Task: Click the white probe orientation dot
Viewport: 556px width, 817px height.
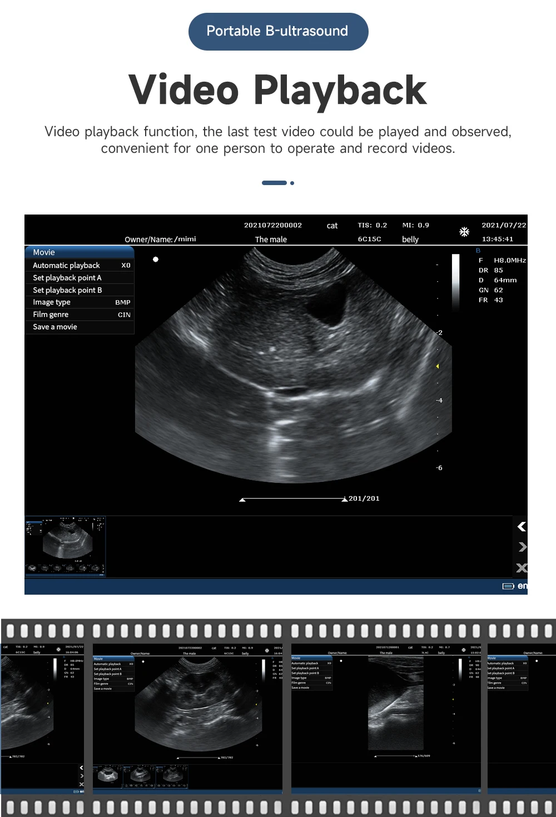Action: [156, 259]
